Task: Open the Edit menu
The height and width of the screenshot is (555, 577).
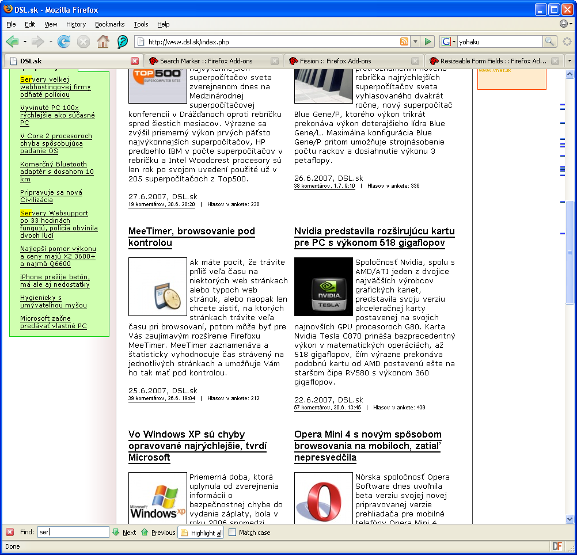Action: (x=30, y=24)
